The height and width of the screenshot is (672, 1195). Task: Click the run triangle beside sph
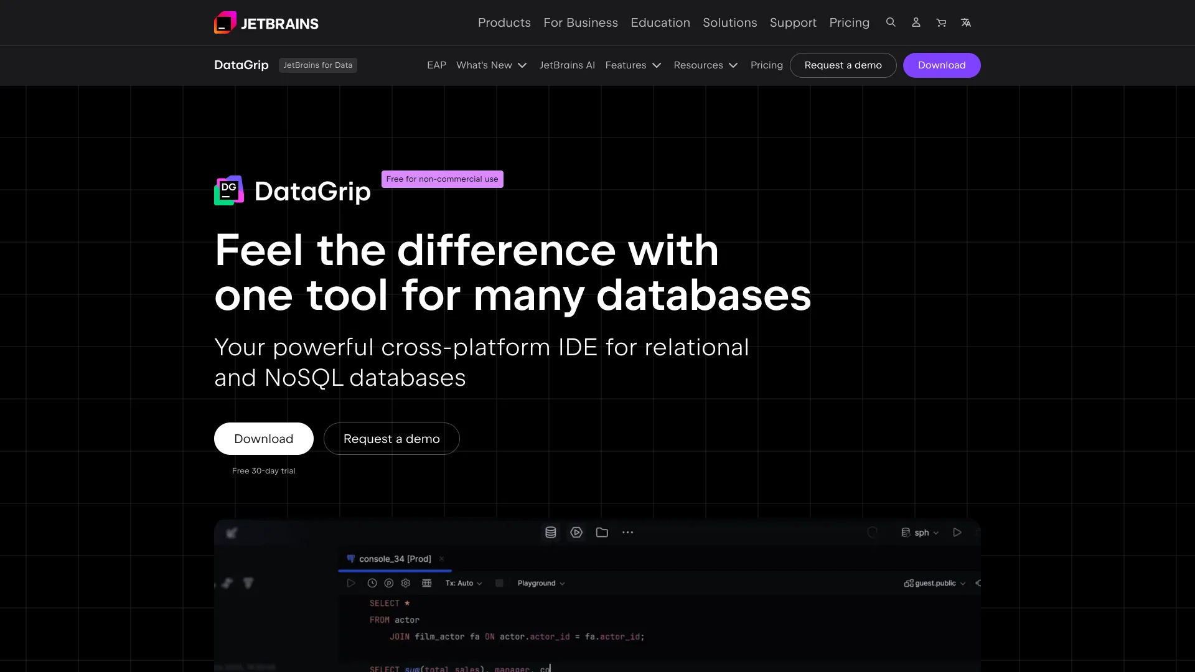pyautogui.click(x=957, y=533)
